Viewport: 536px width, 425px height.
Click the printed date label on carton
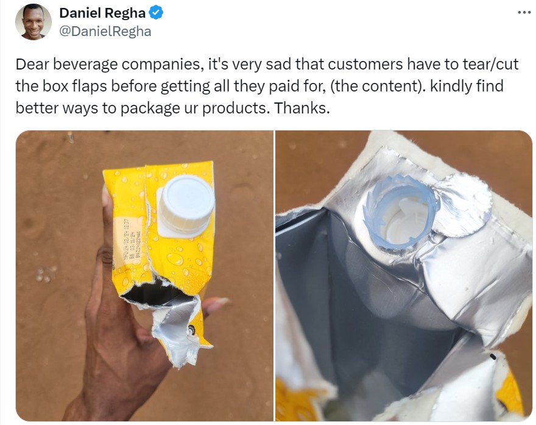tap(132, 241)
